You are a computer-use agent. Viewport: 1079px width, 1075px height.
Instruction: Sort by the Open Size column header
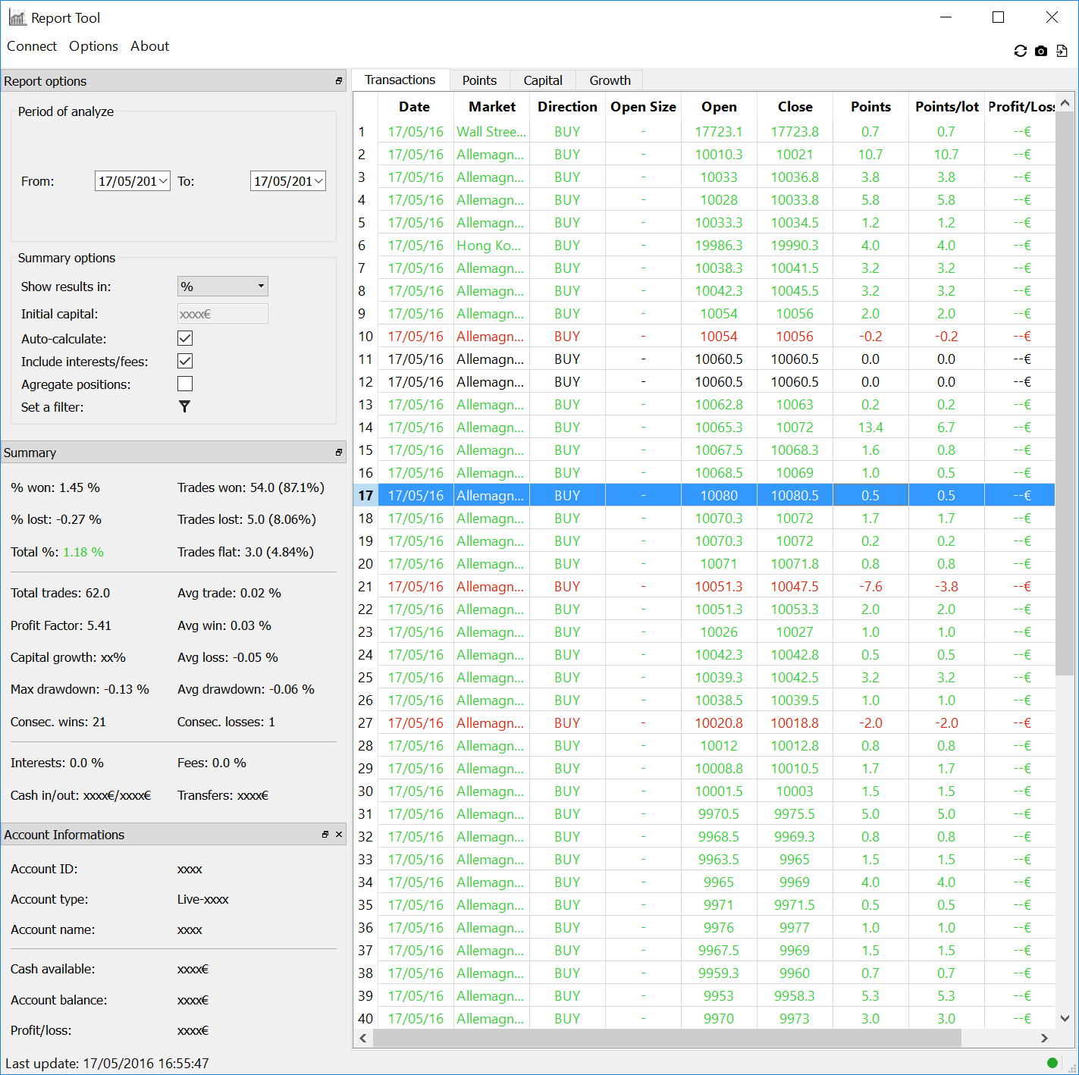643,107
